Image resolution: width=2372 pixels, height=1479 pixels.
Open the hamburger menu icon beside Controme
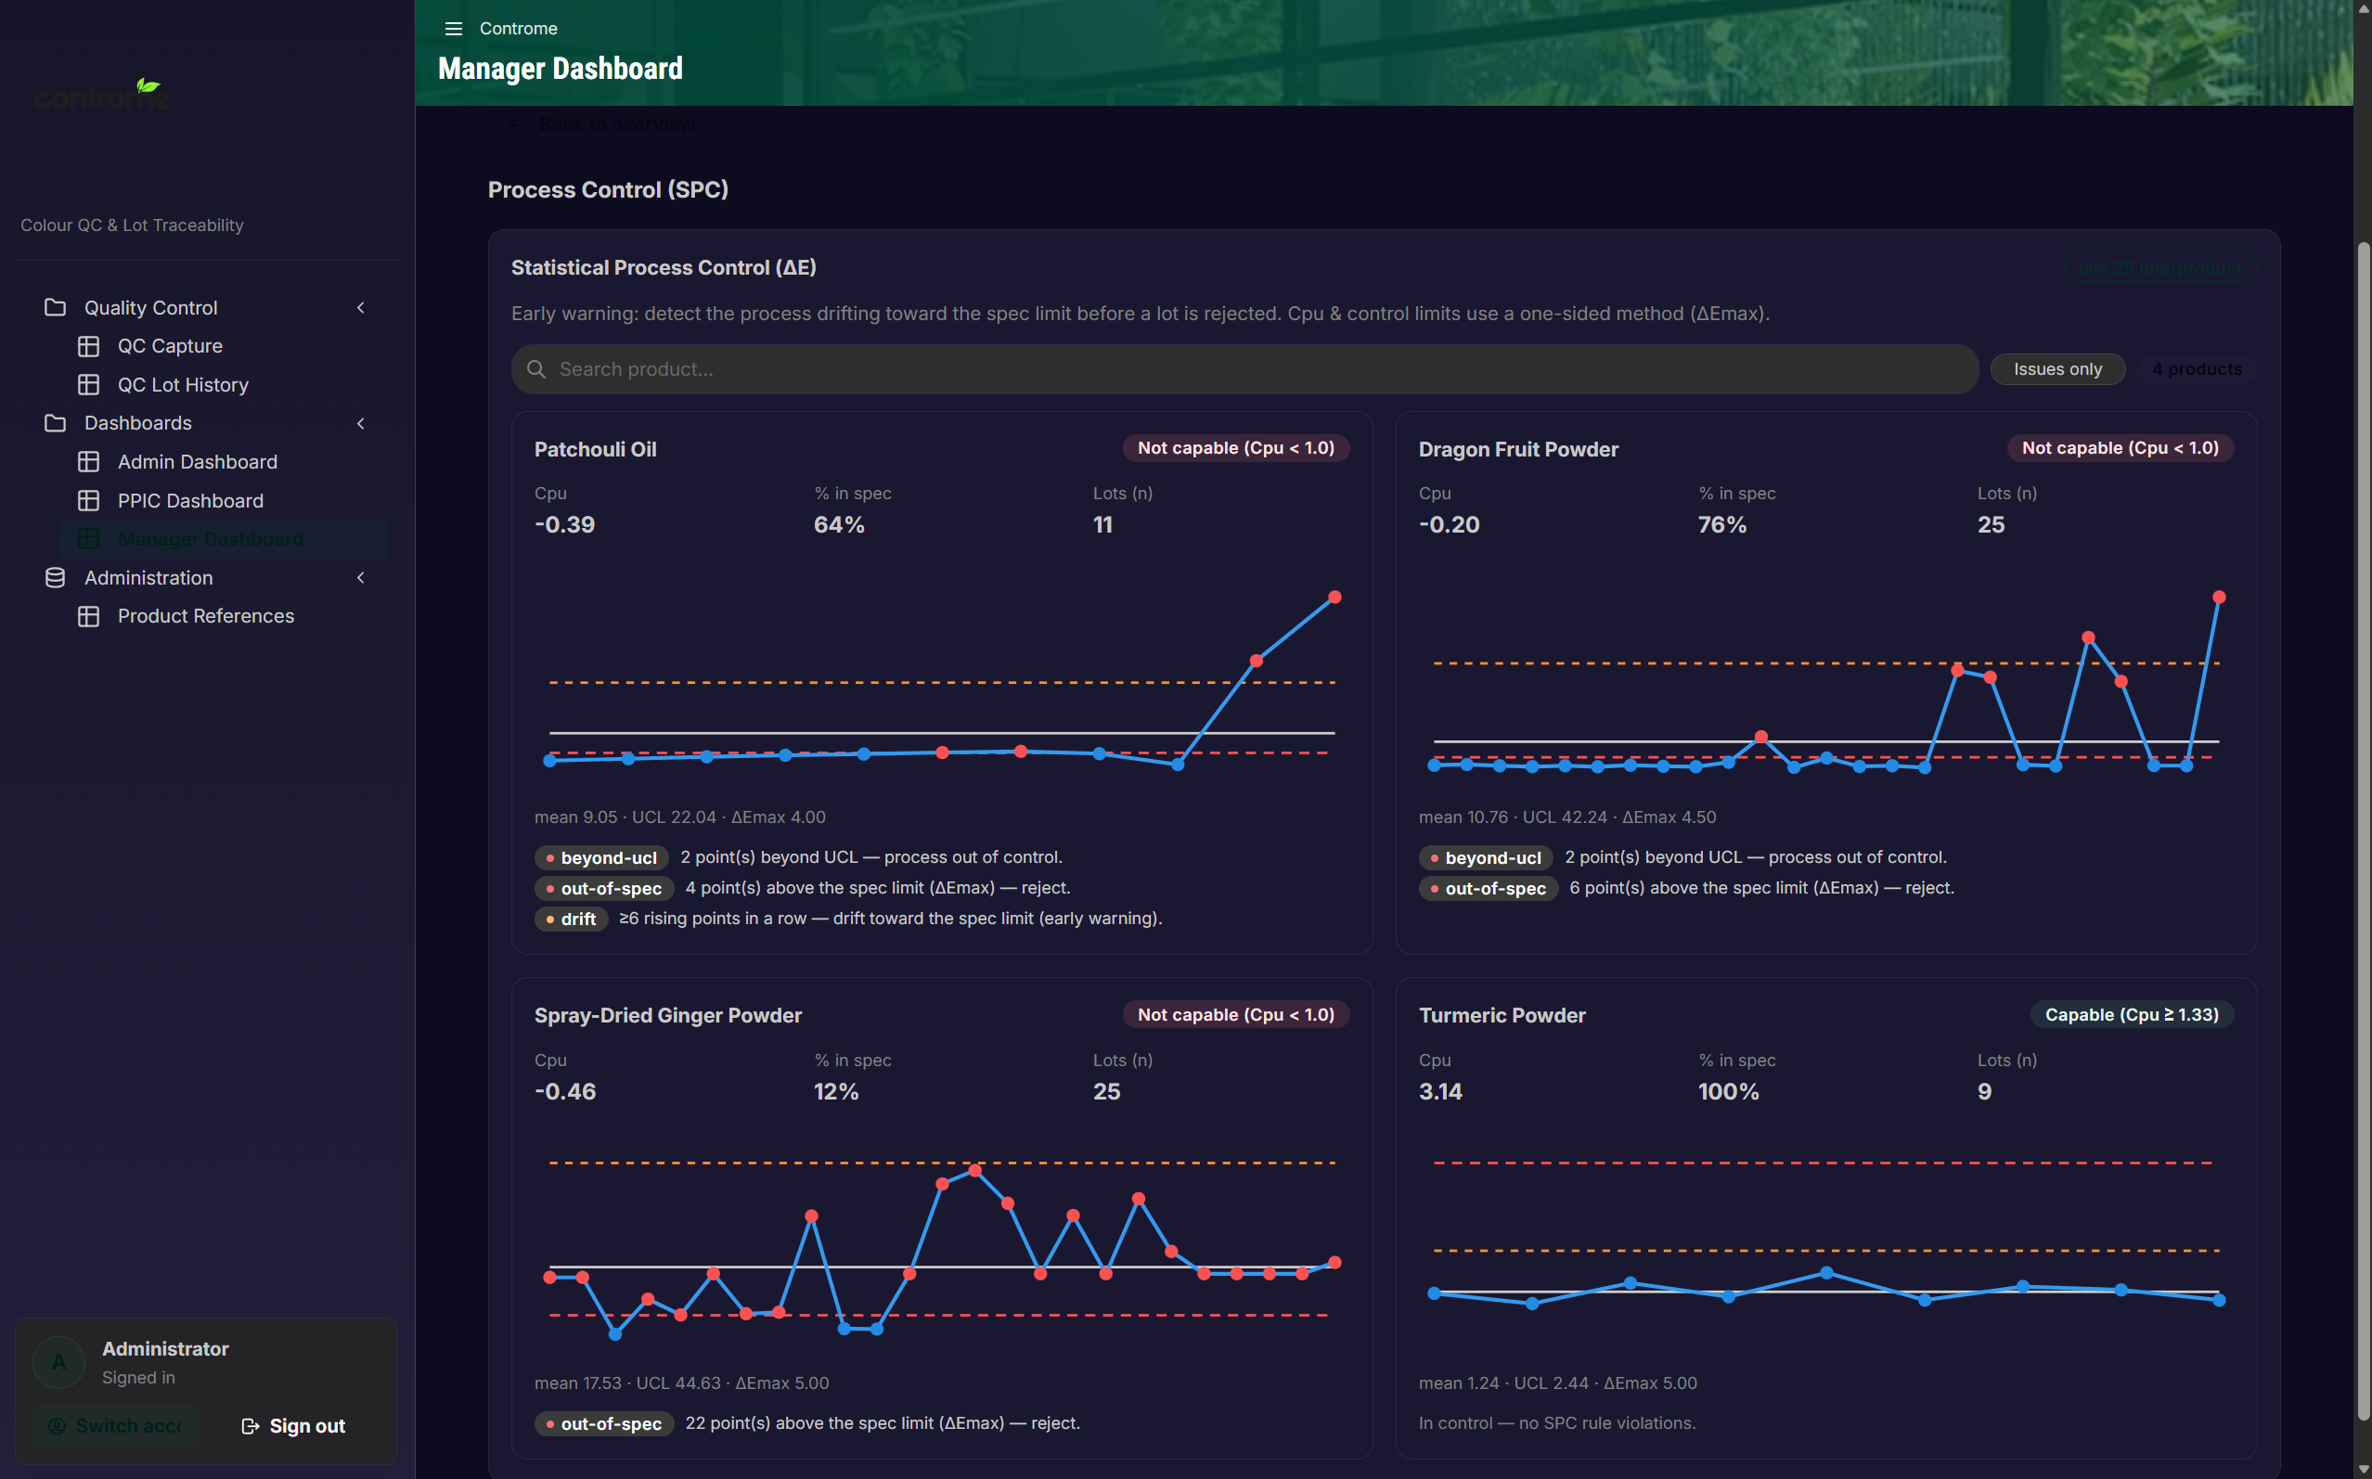click(x=453, y=29)
